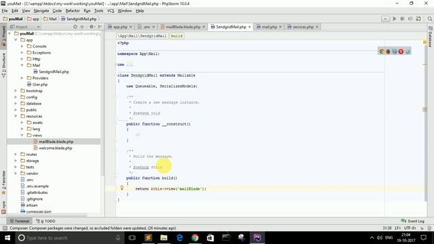Toggle the Terminal tool window
The image size is (434, 244).
coord(20,221)
